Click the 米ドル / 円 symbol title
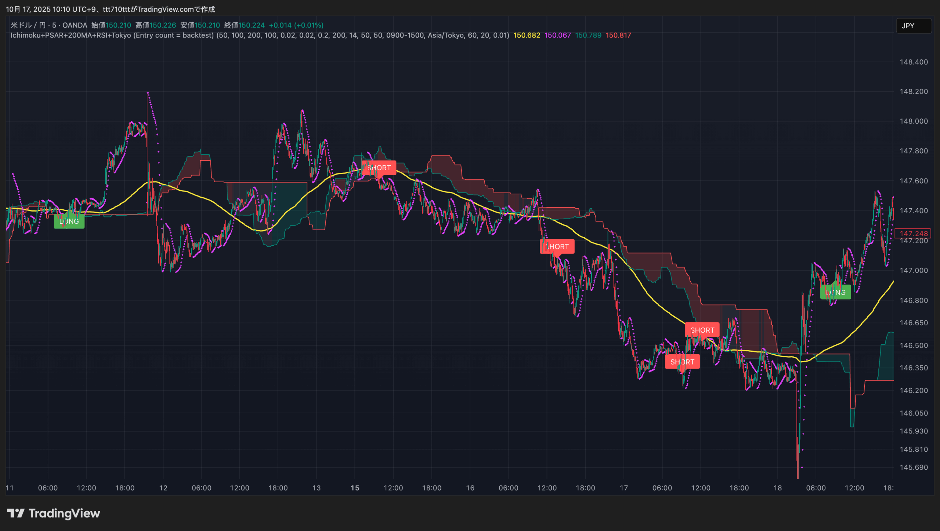Image resolution: width=940 pixels, height=531 pixels. click(28, 25)
